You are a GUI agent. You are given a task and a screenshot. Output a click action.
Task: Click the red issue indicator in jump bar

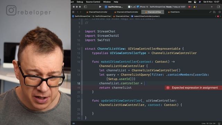pos(218,16)
